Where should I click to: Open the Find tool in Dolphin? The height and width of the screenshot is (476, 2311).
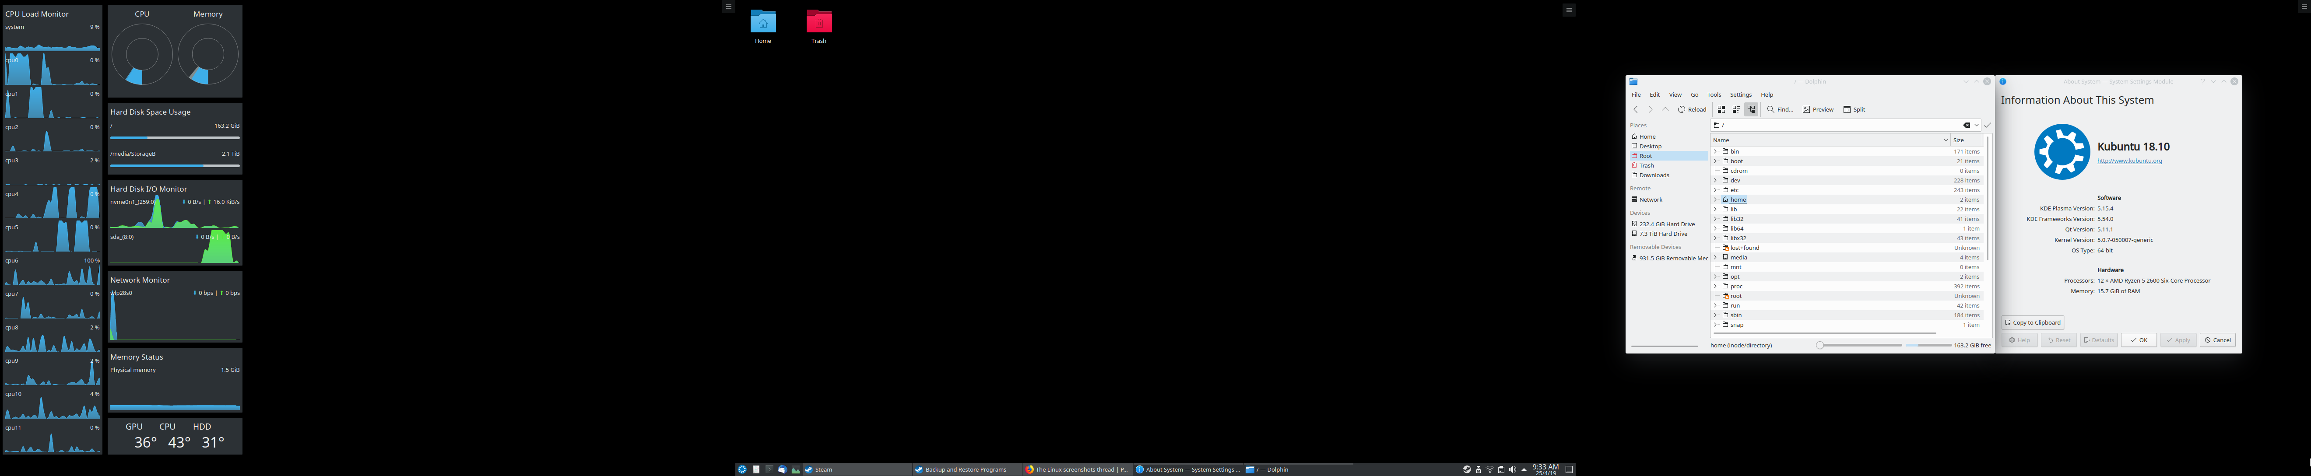pos(1780,109)
